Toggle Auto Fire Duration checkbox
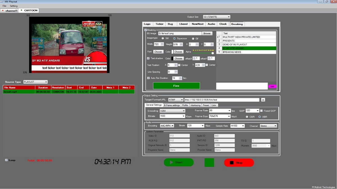Image resolution: width=337 pixels, height=189 pixels. 148,78
